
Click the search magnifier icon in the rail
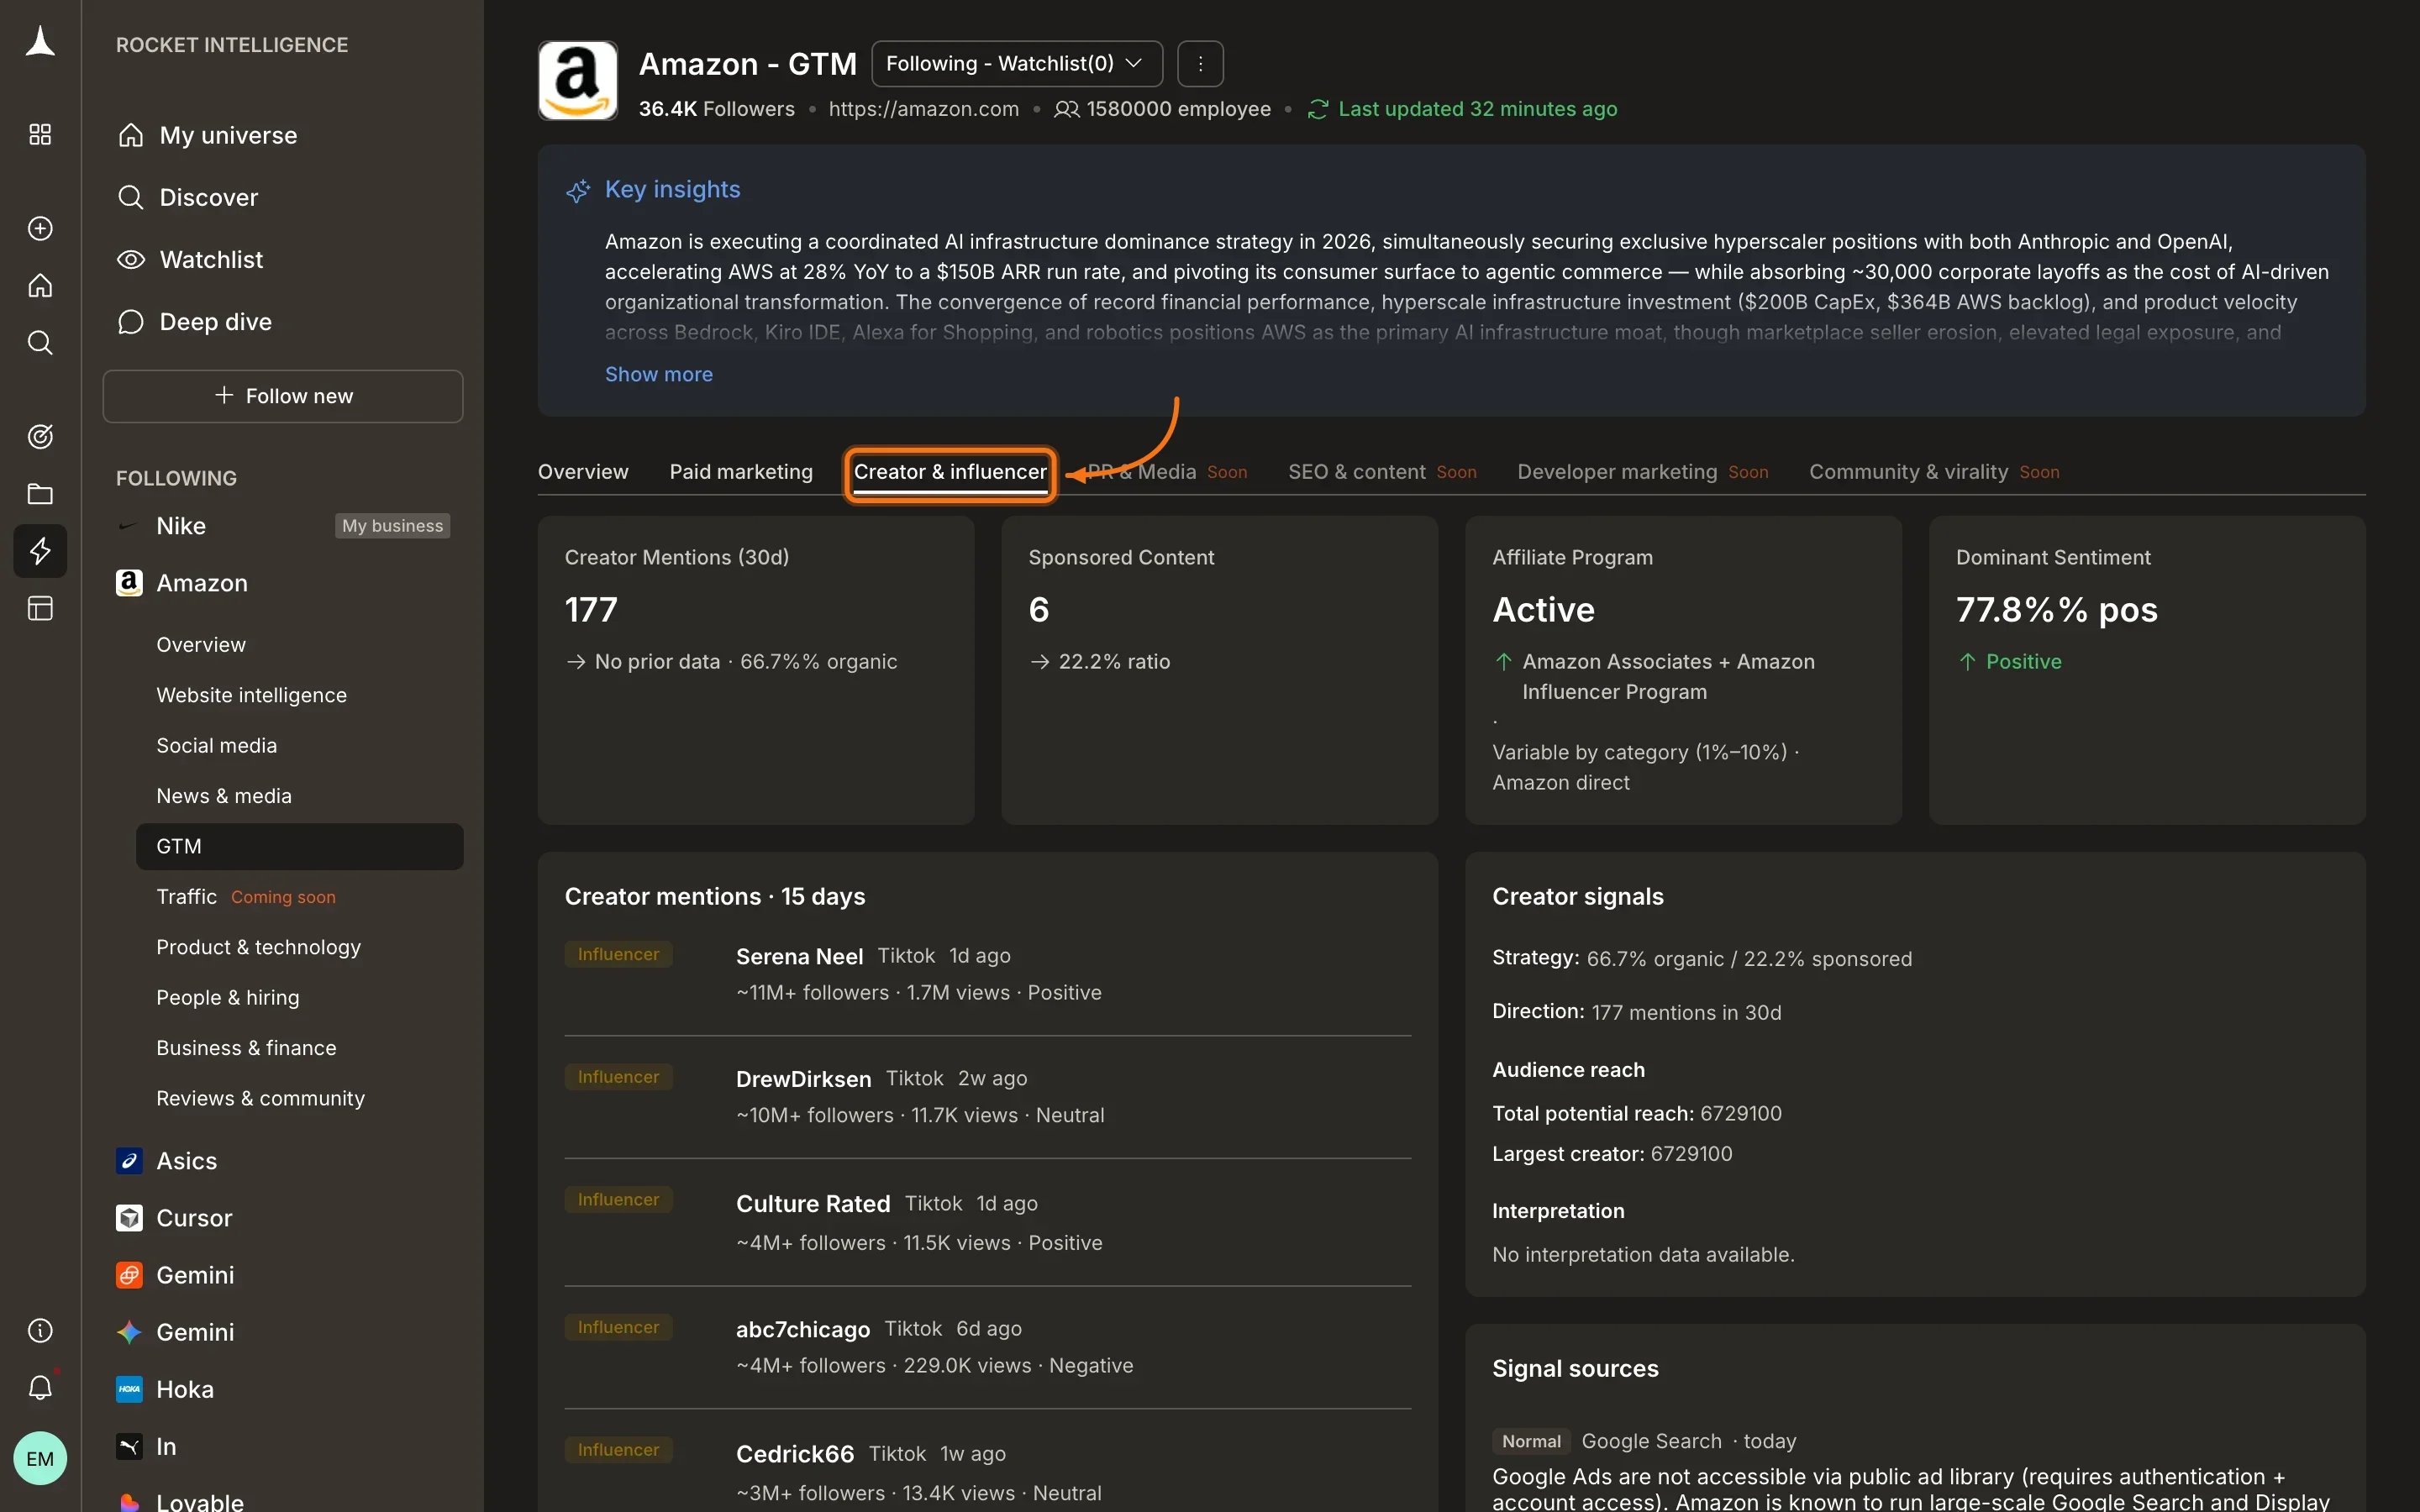click(x=40, y=343)
